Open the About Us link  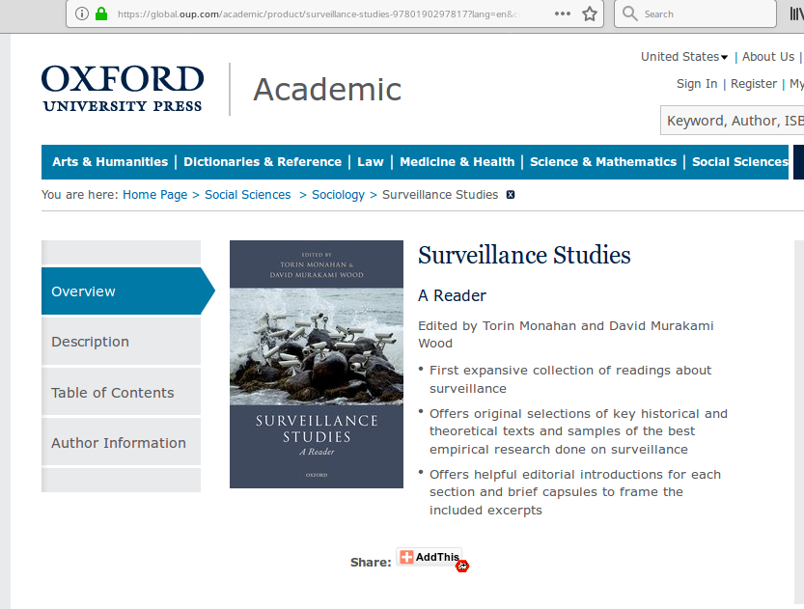[768, 56]
